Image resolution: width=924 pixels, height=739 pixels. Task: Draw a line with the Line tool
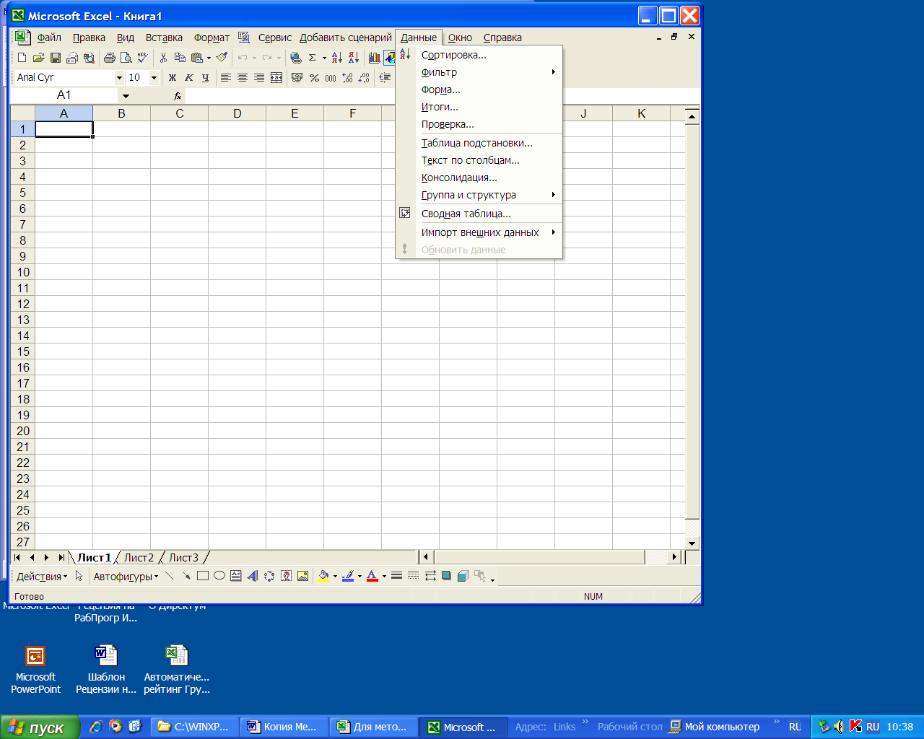(x=170, y=576)
